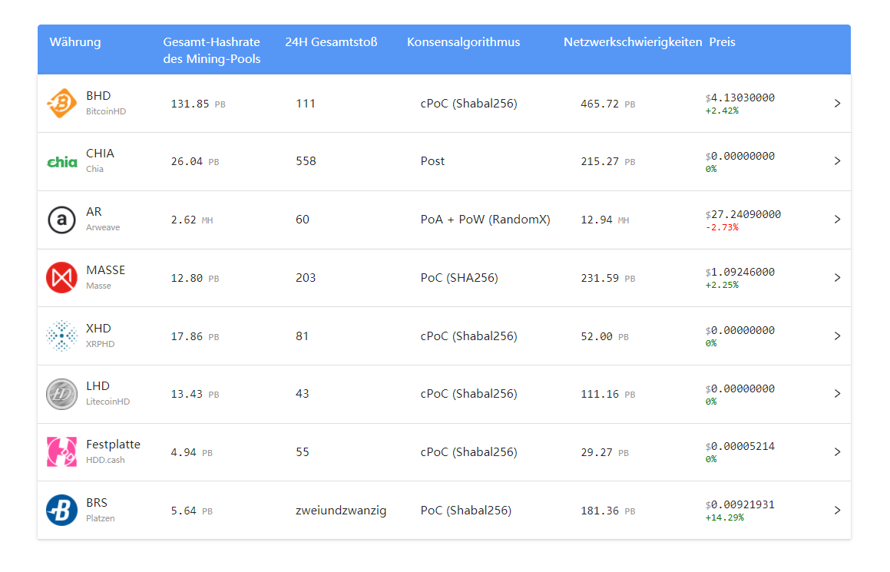Sort by Währung column header

point(75,42)
